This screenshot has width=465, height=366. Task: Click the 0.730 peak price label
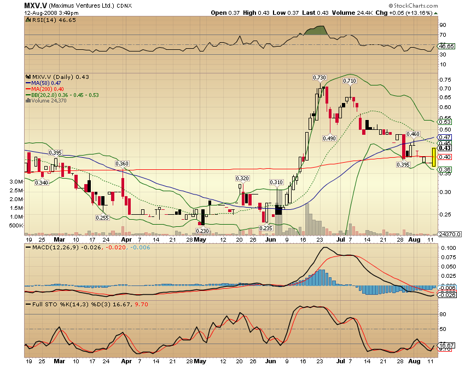319,78
